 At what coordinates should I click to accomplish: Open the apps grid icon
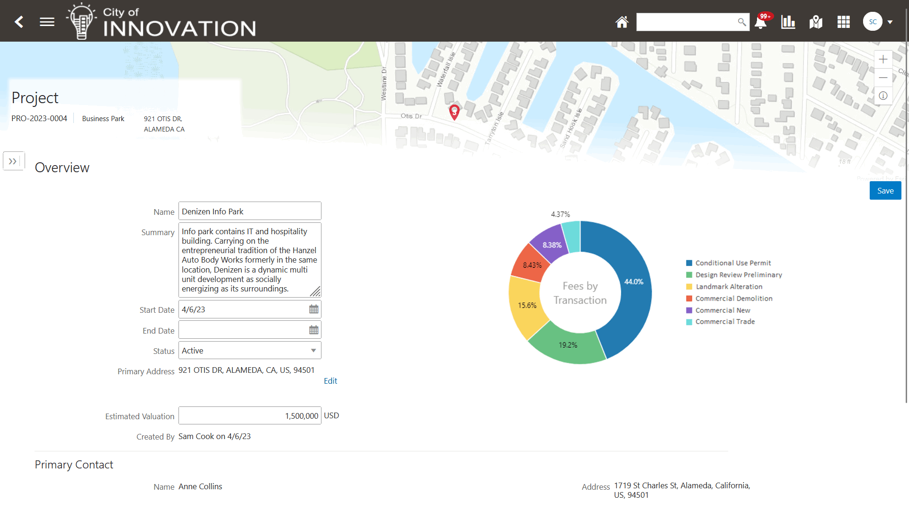pyautogui.click(x=843, y=22)
